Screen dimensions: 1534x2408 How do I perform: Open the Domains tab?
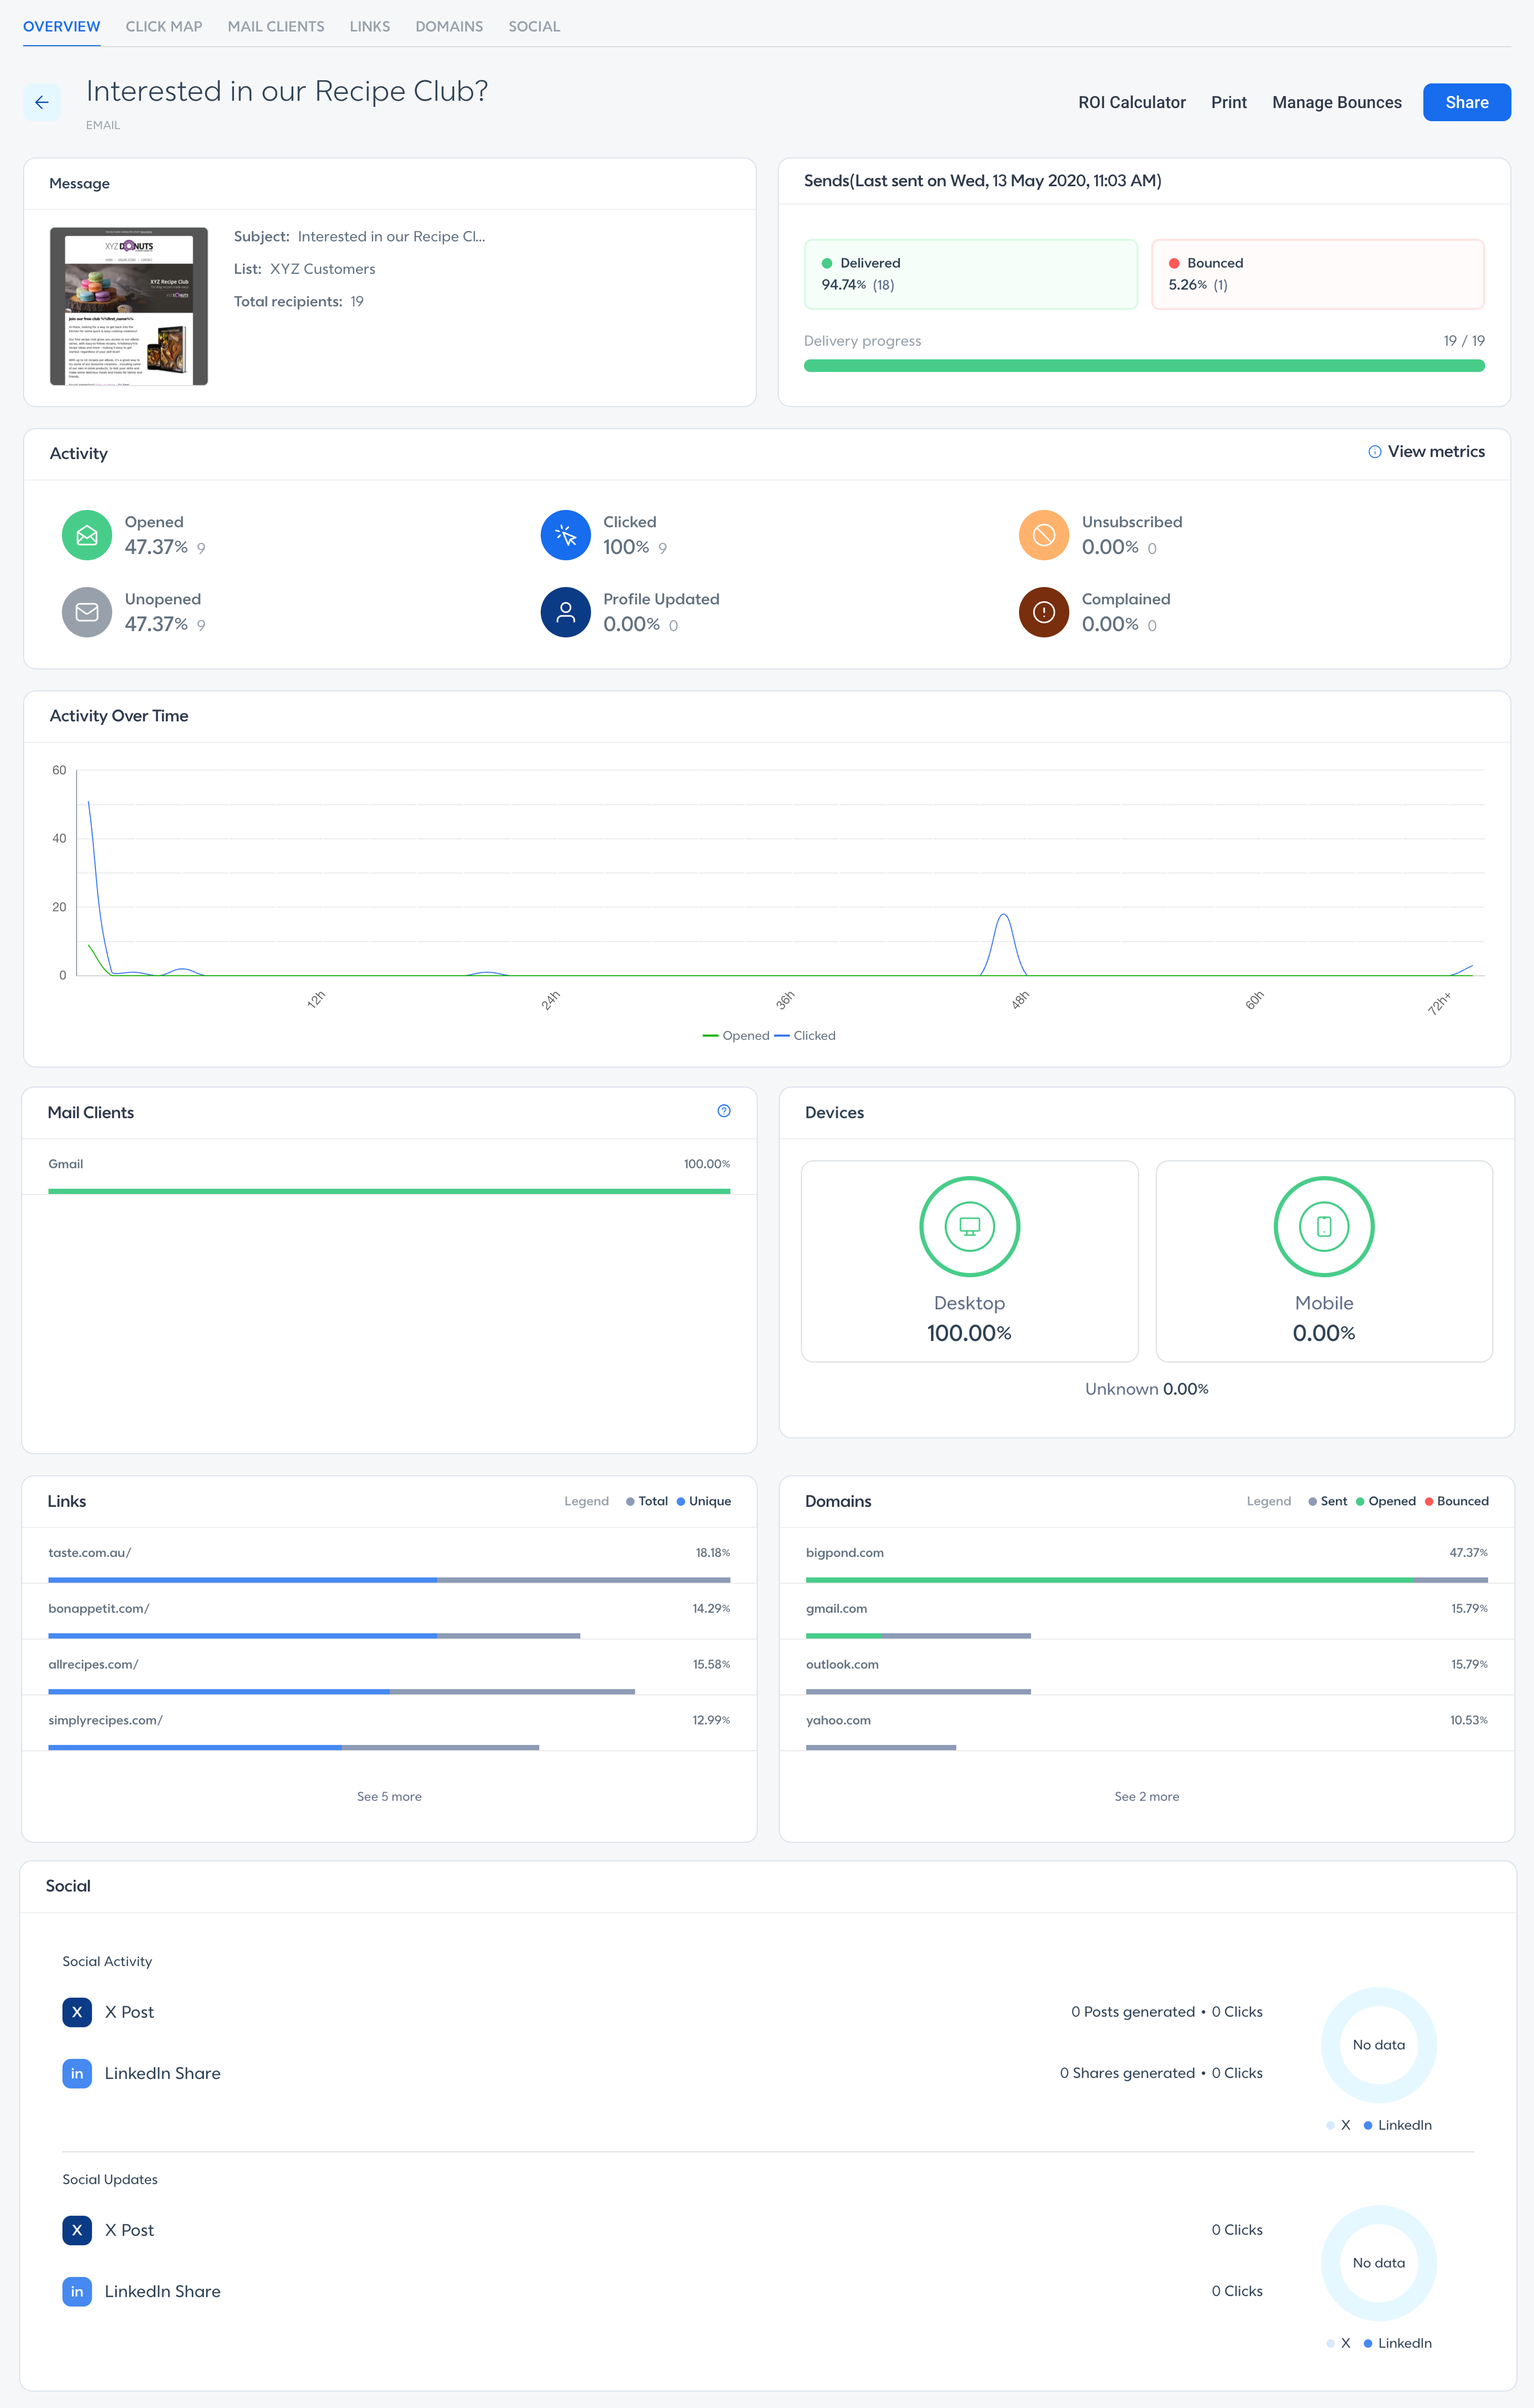tap(449, 26)
